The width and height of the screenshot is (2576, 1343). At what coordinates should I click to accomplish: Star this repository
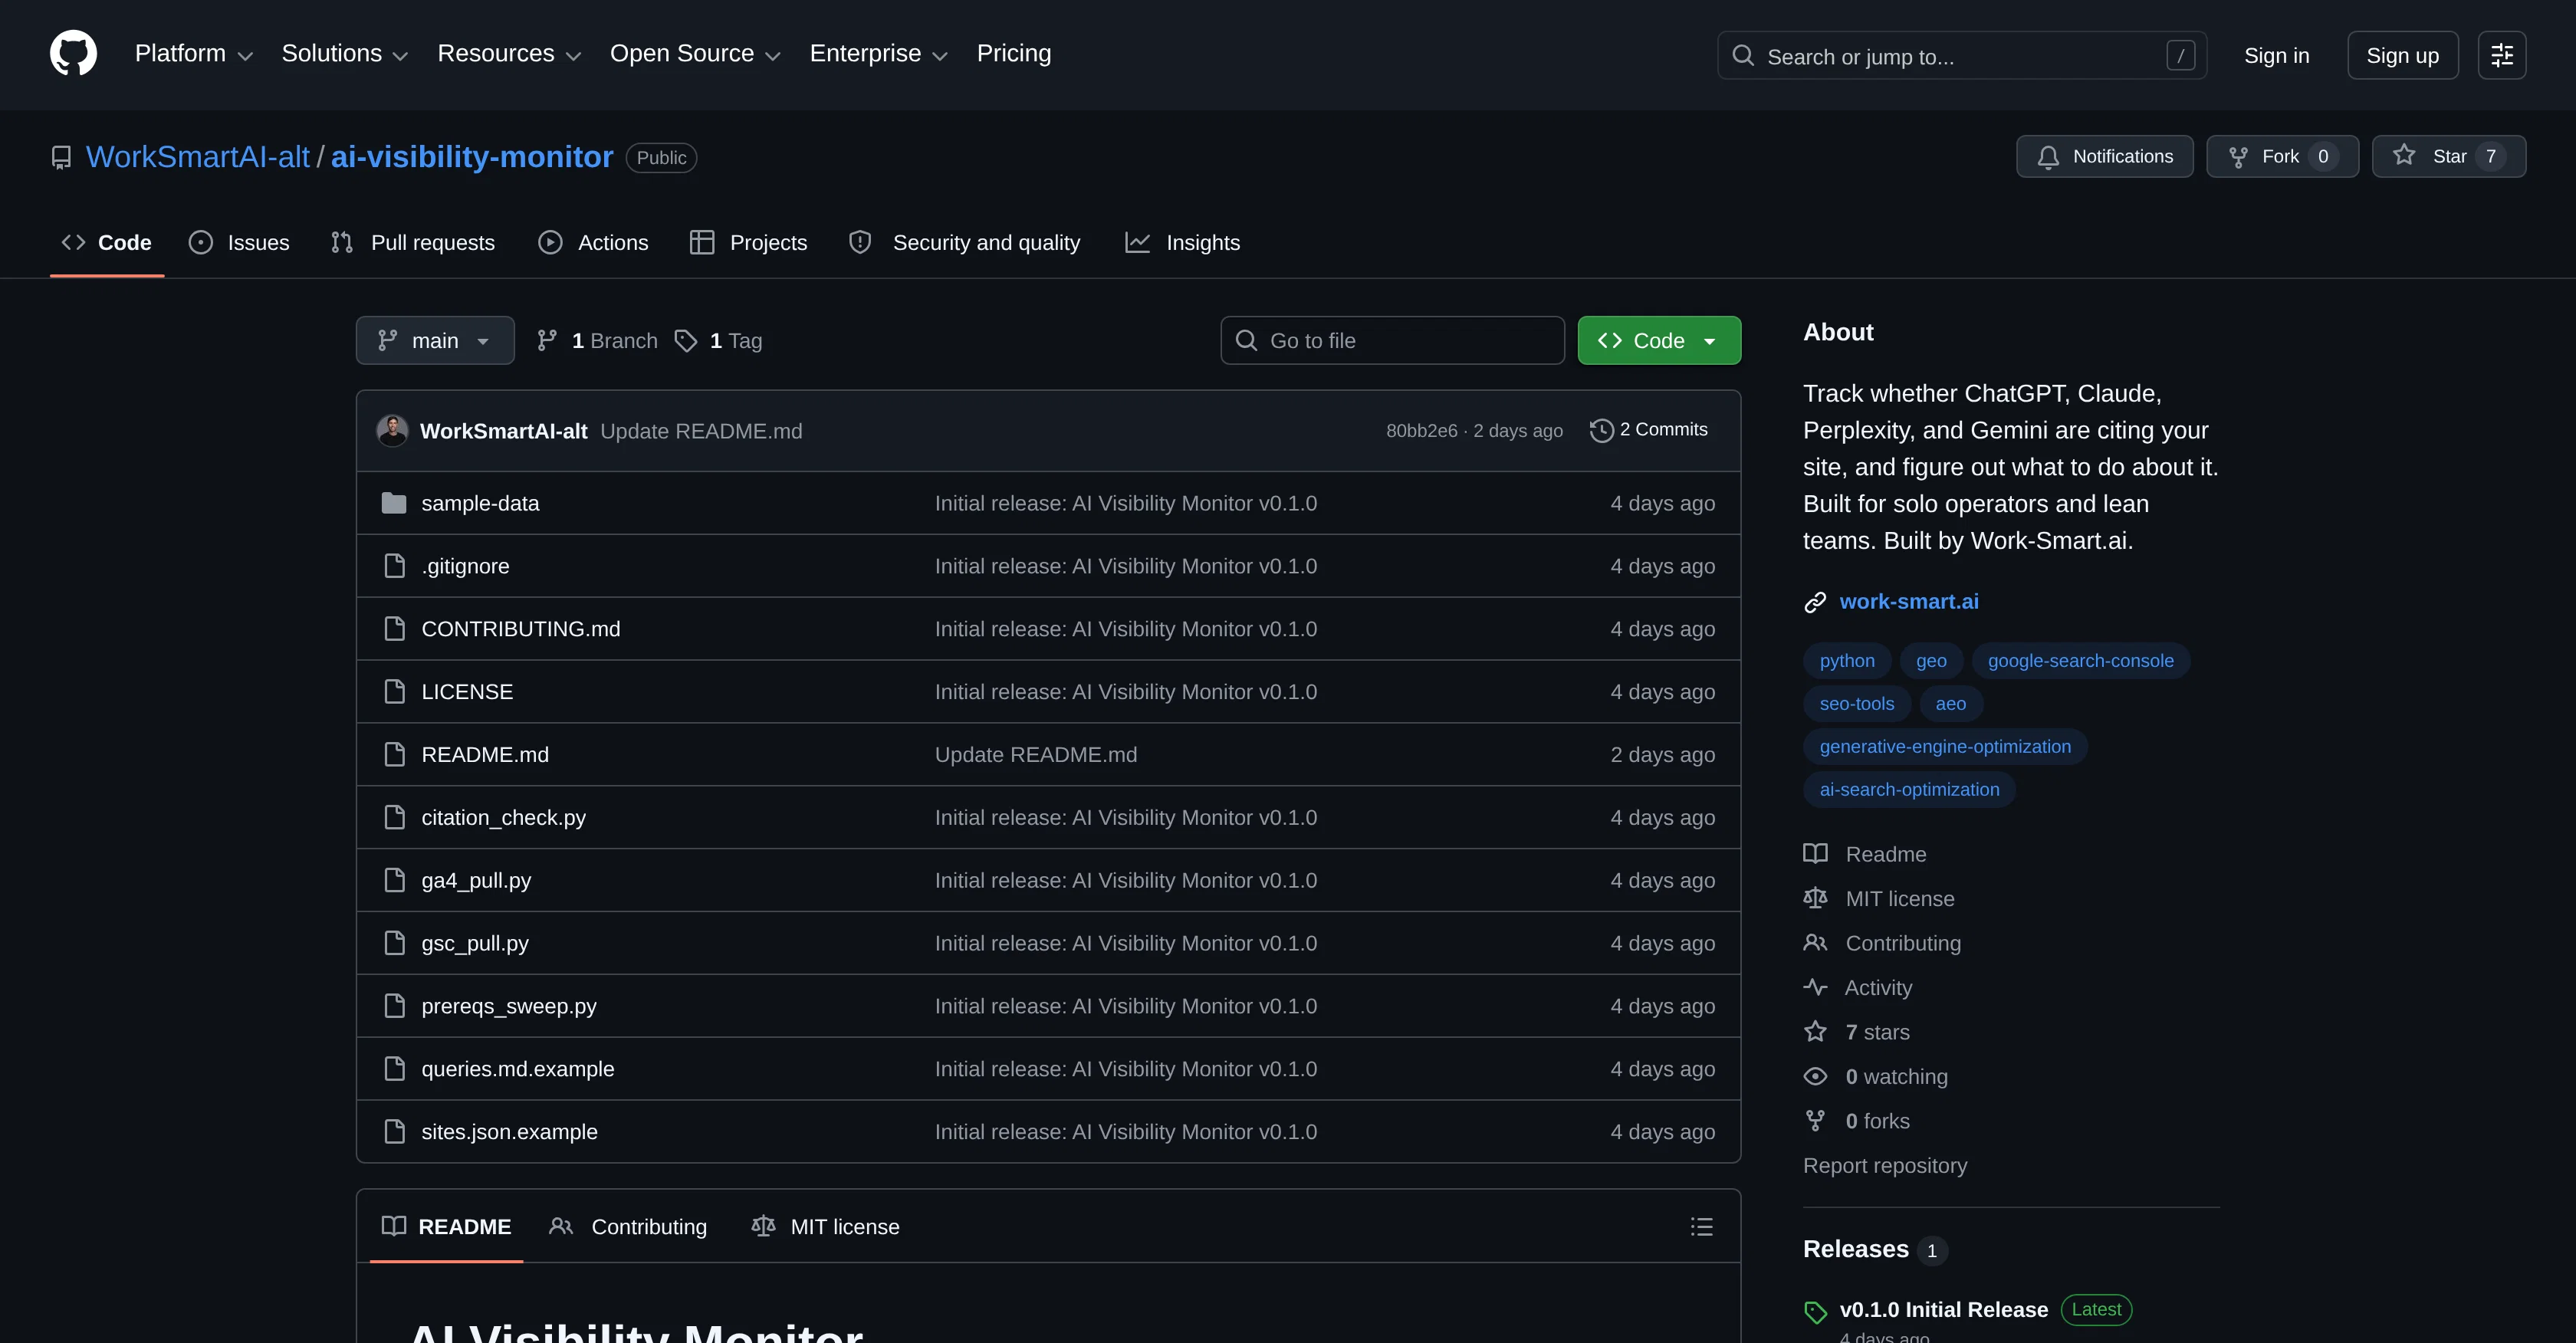pyautogui.click(x=2448, y=156)
